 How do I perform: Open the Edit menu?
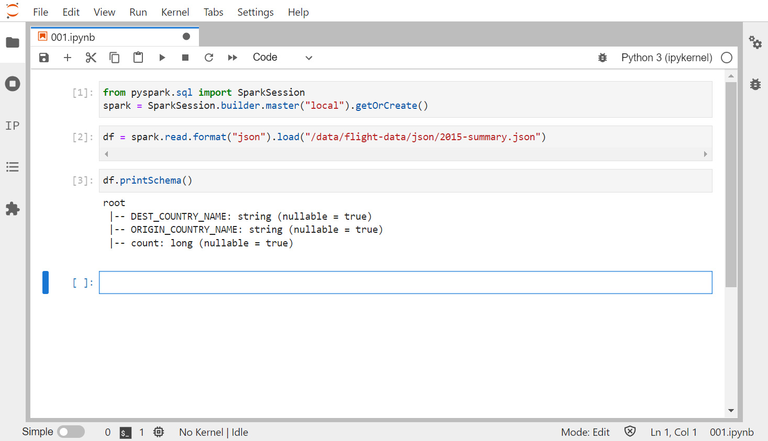tap(71, 12)
